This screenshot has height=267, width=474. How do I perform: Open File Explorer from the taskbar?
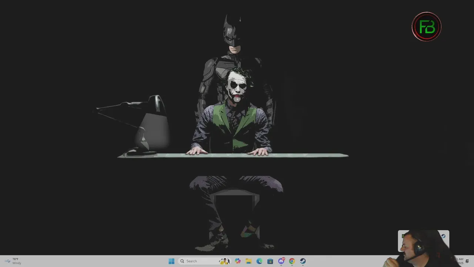248,261
